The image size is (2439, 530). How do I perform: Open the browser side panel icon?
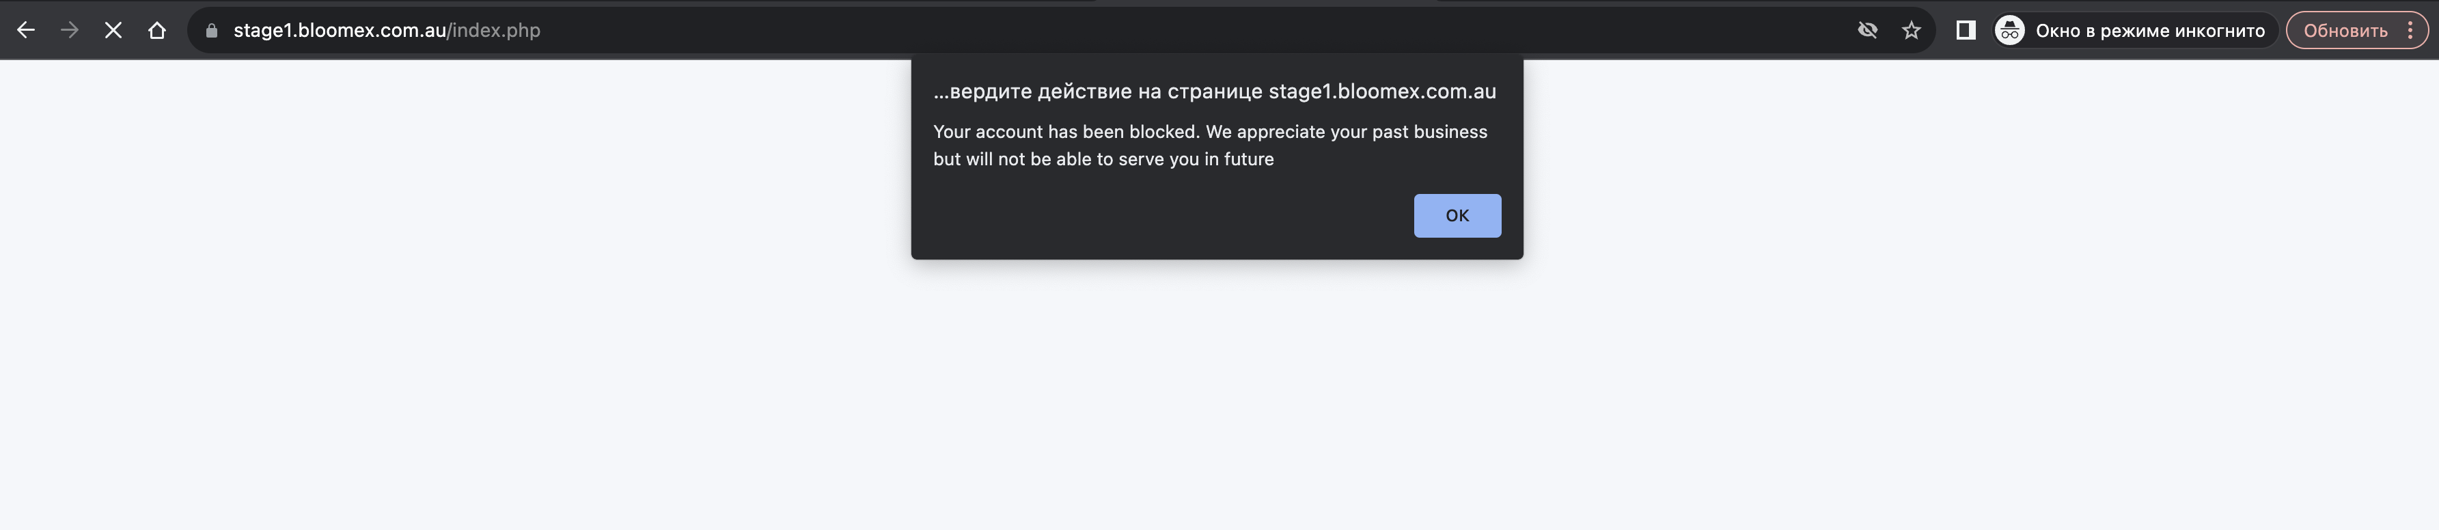point(1966,30)
